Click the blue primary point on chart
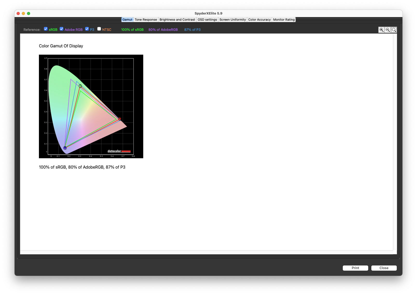Screen dimensions: 417x295 click(65, 148)
